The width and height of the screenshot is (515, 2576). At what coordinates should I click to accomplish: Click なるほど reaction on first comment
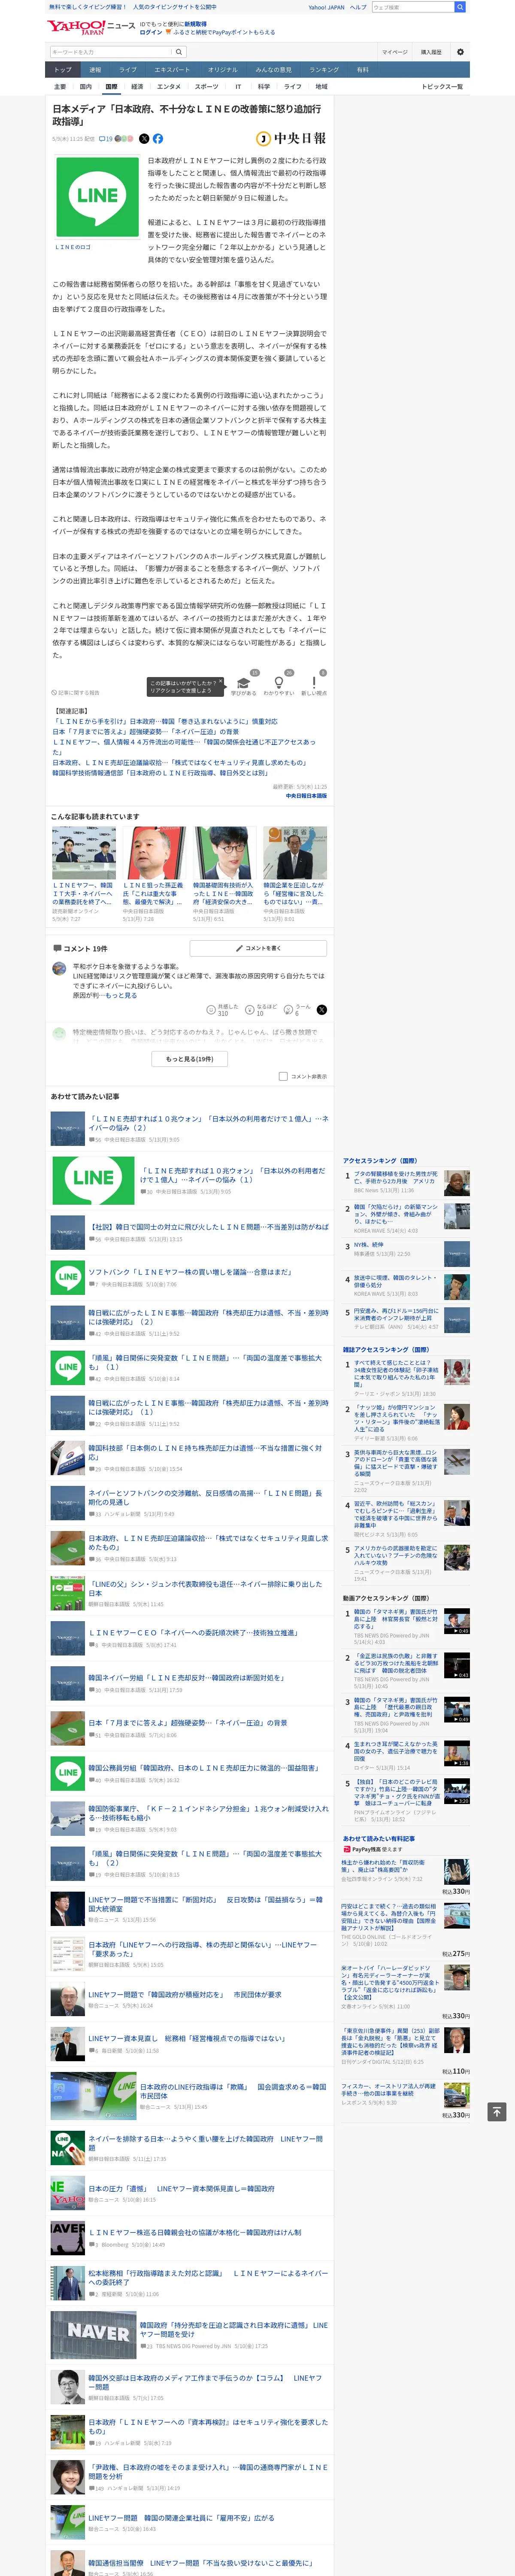pos(262,1010)
